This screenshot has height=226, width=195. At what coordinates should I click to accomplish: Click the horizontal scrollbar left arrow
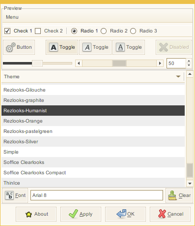(79, 63)
